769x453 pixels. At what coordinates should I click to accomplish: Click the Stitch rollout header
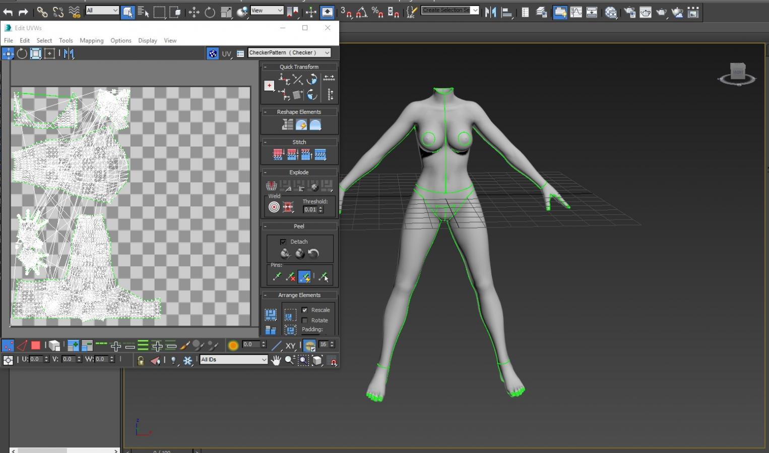pyautogui.click(x=299, y=142)
